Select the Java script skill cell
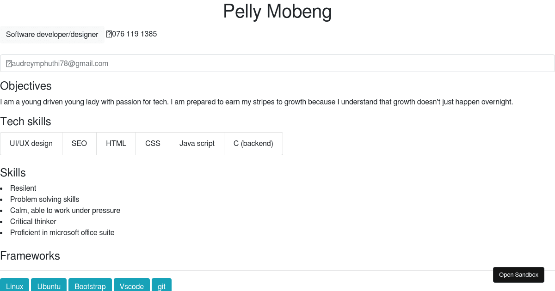The width and height of the screenshot is (555, 291). click(197, 144)
